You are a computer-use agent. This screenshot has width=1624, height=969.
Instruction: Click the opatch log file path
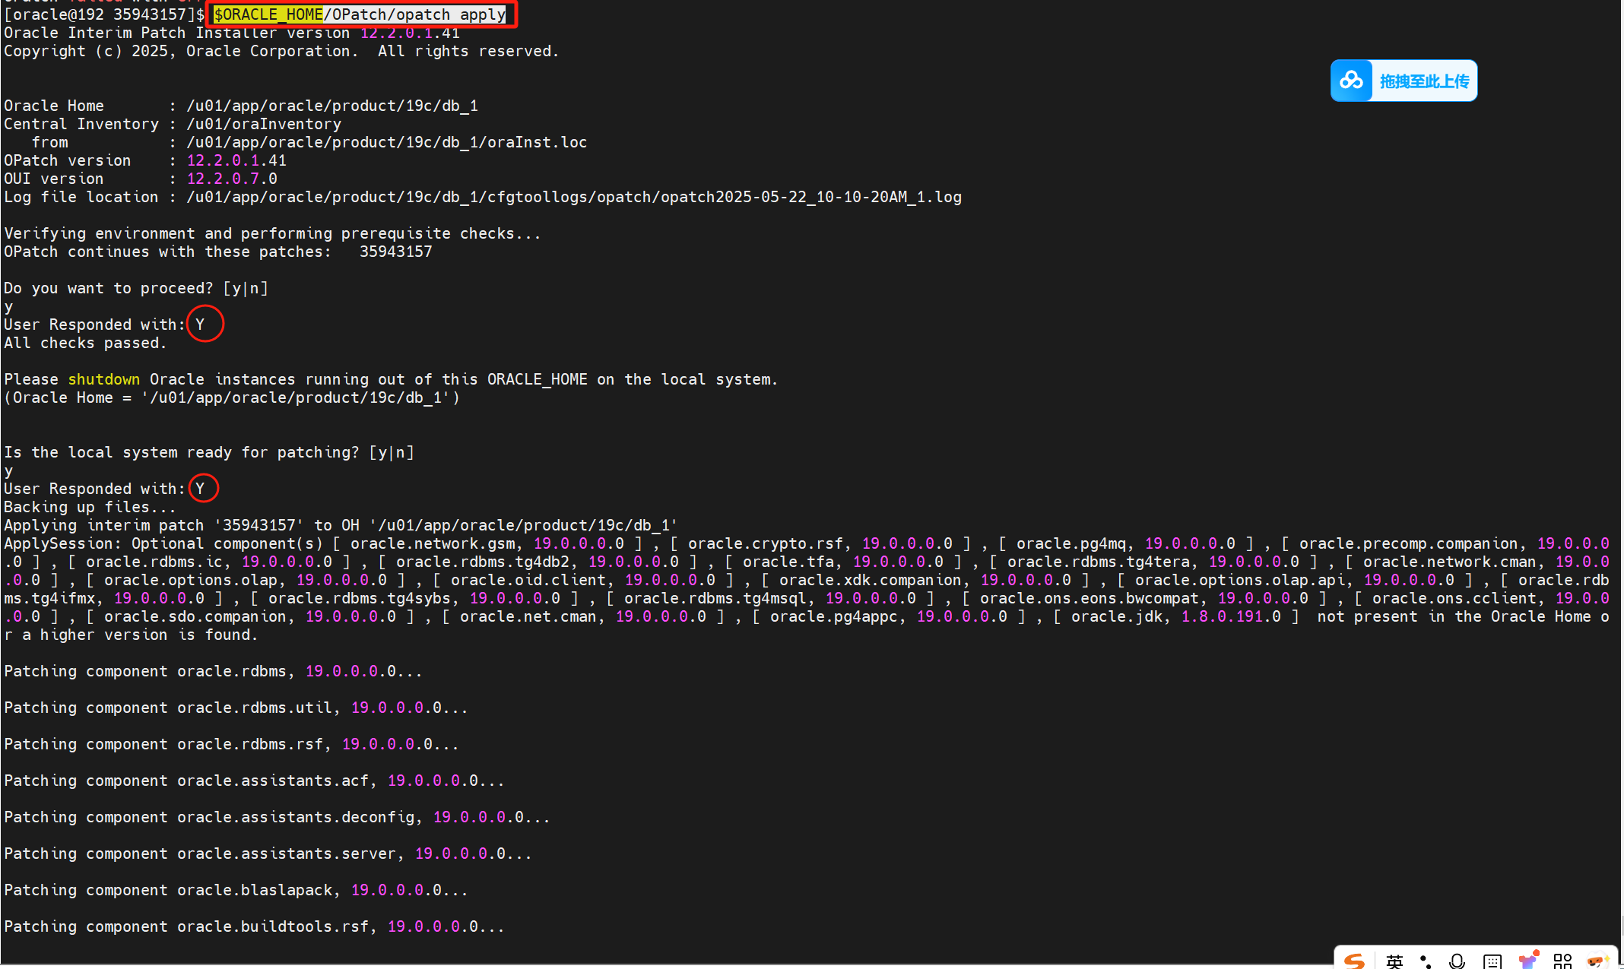(573, 197)
